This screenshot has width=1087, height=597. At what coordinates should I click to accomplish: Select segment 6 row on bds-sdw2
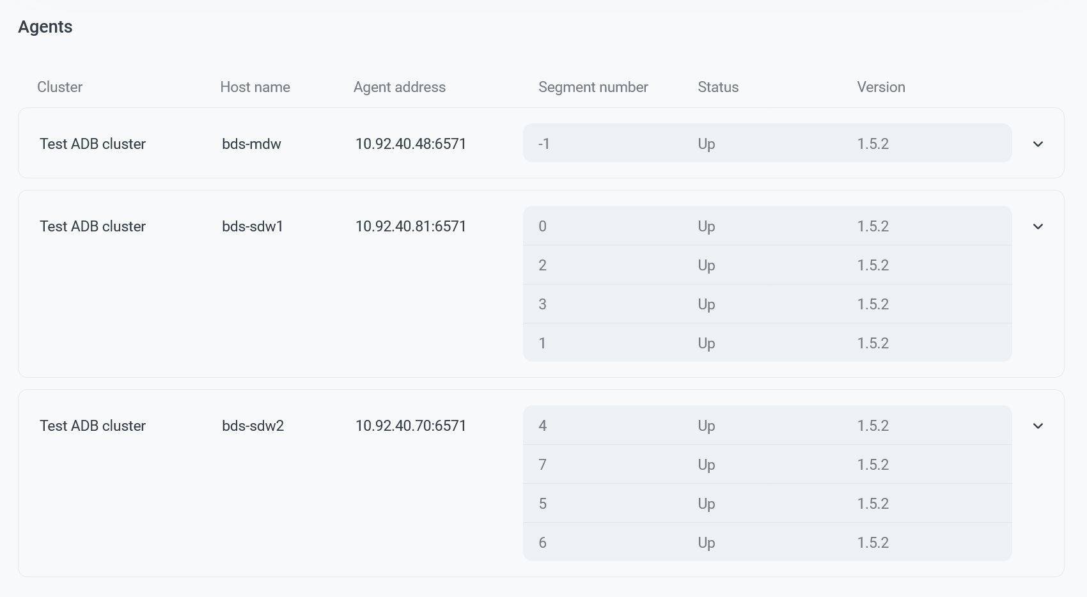click(x=767, y=543)
